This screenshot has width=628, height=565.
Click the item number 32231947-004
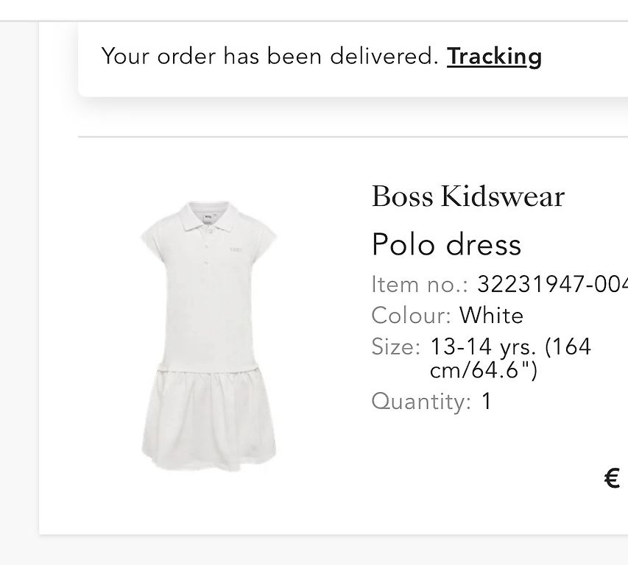pyautogui.click(x=552, y=285)
